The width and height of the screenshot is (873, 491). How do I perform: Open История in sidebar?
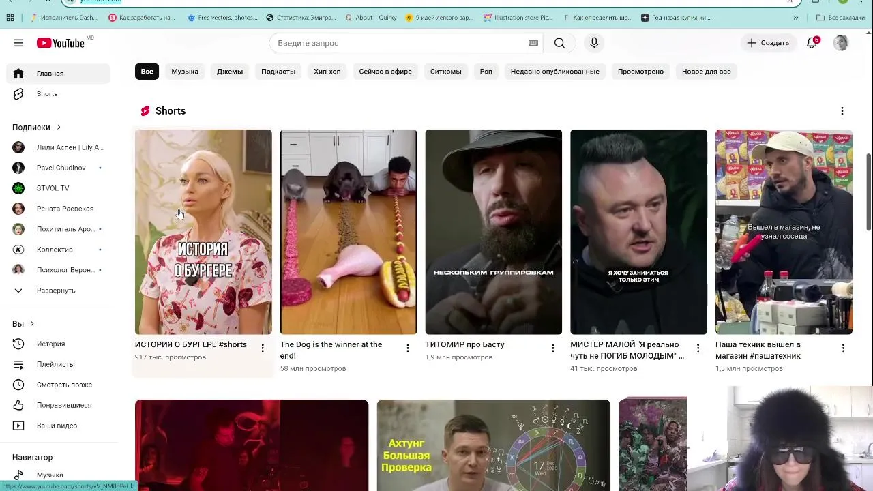(x=59, y=344)
